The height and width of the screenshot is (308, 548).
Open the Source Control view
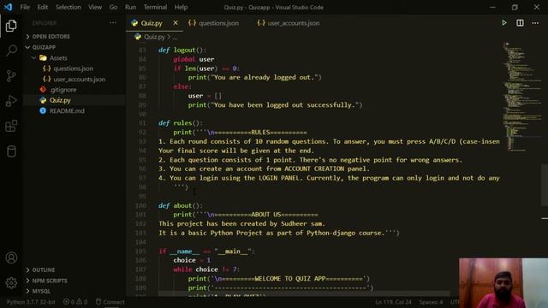tap(11, 76)
